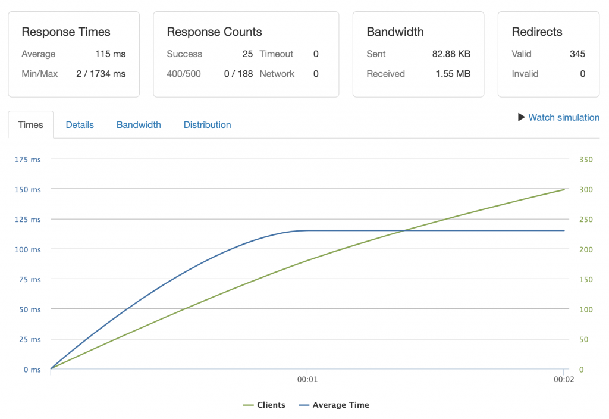The width and height of the screenshot is (609, 419).
Task: Open the Bandwidth tab
Action: 139,125
